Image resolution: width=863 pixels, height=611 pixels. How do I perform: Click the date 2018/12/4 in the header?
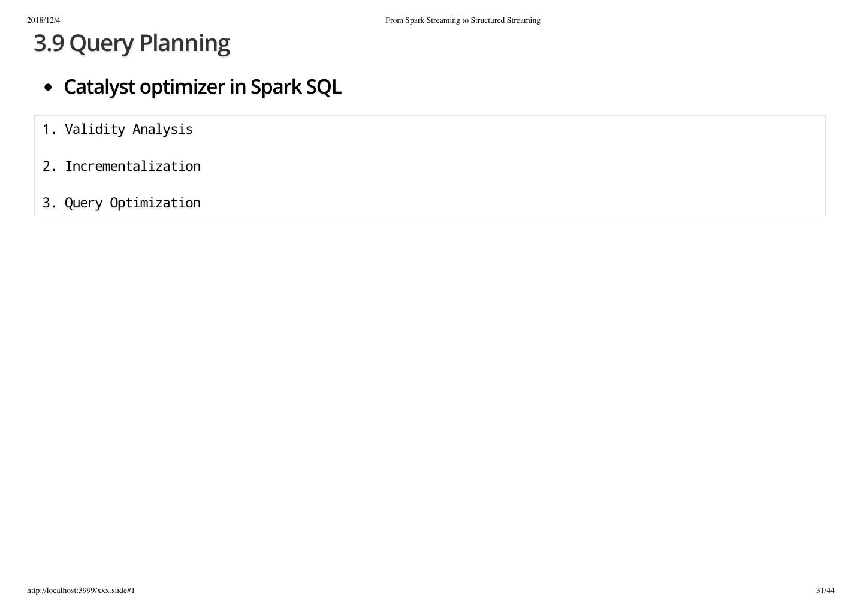pos(44,20)
